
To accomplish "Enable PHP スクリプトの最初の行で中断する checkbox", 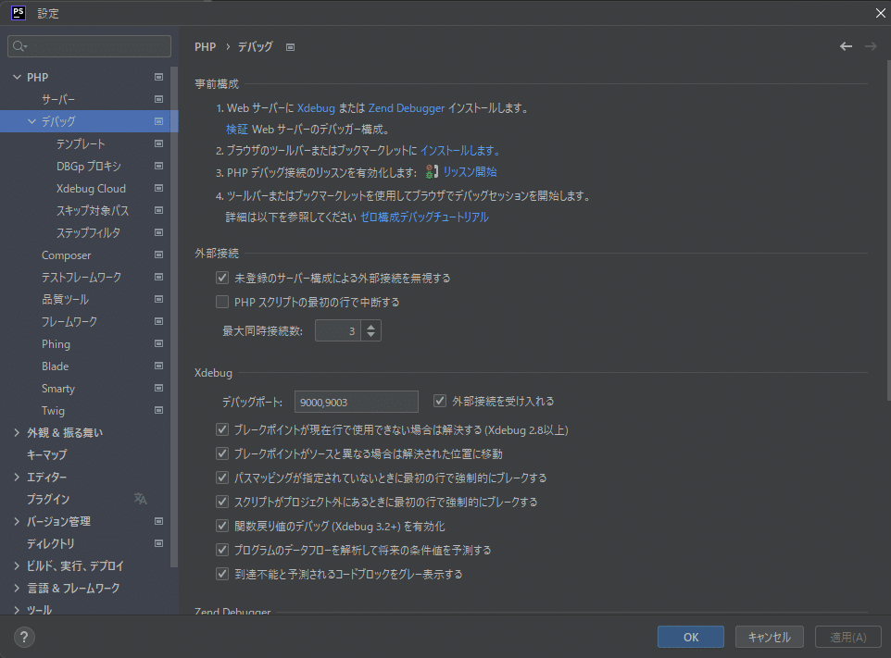I will coord(222,302).
